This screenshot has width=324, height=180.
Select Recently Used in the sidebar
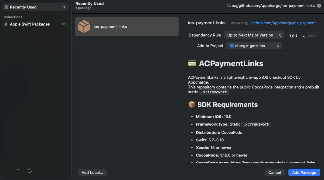[x=35, y=7]
